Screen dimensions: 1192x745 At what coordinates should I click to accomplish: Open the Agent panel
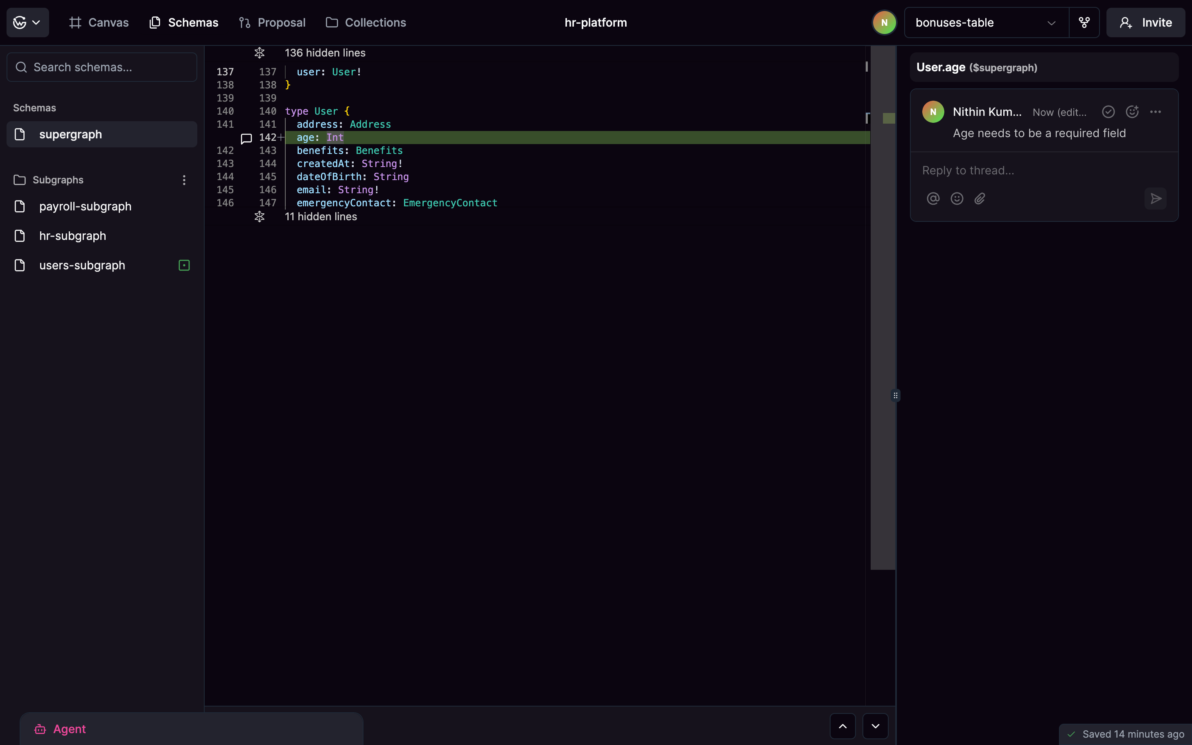tap(60, 729)
